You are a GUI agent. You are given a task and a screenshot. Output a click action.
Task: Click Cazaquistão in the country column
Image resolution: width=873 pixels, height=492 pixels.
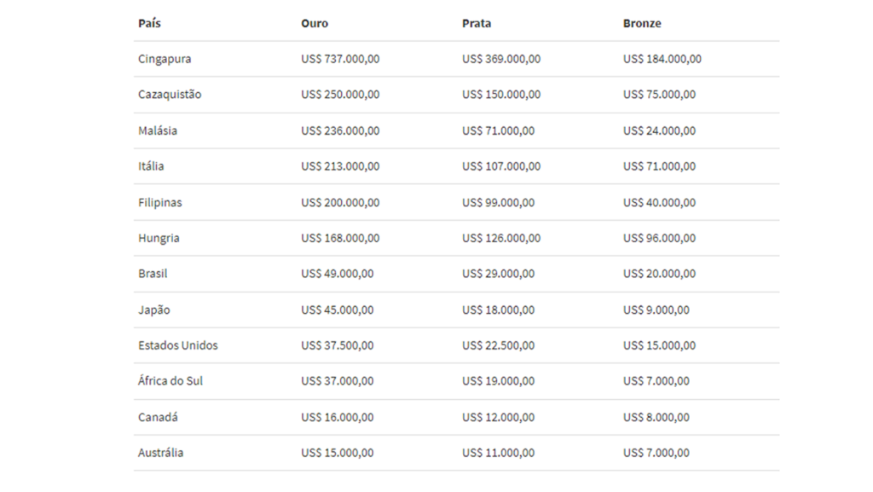click(x=170, y=95)
